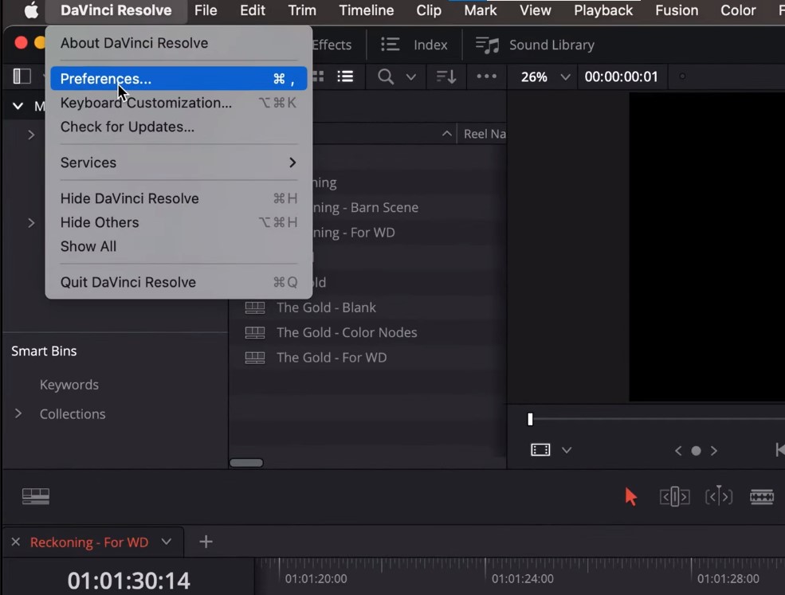Open the media pool sort order icon
Image resolution: width=785 pixels, height=595 pixels.
pyautogui.click(x=446, y=76)
